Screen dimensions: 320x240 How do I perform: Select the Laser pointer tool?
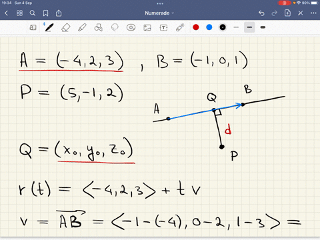[x=180, y=27]
